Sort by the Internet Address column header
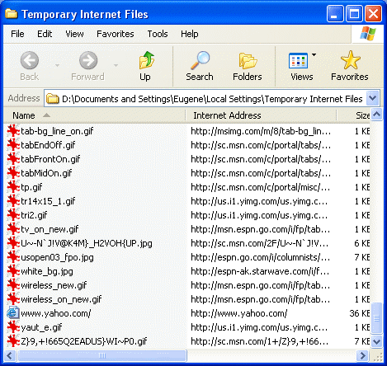 coord(261,115)
